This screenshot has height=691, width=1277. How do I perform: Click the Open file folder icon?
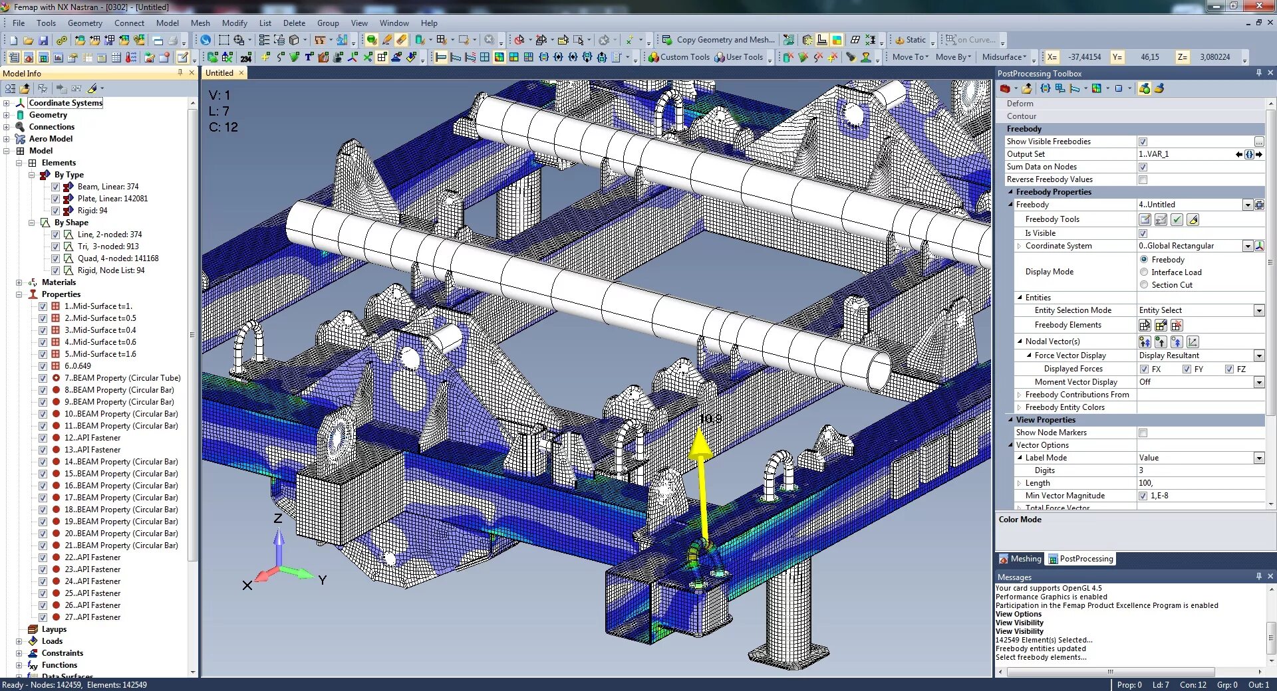tap(29, 40)
